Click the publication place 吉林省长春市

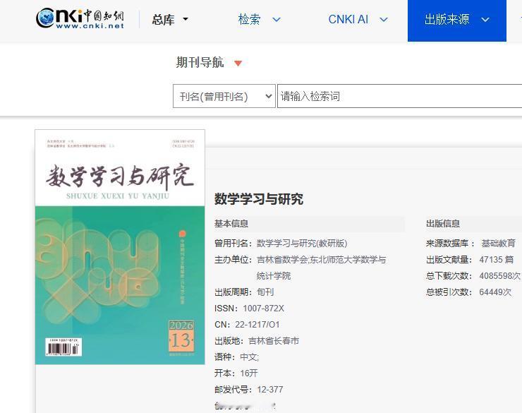pyautogui.click(x=274, y=341)
